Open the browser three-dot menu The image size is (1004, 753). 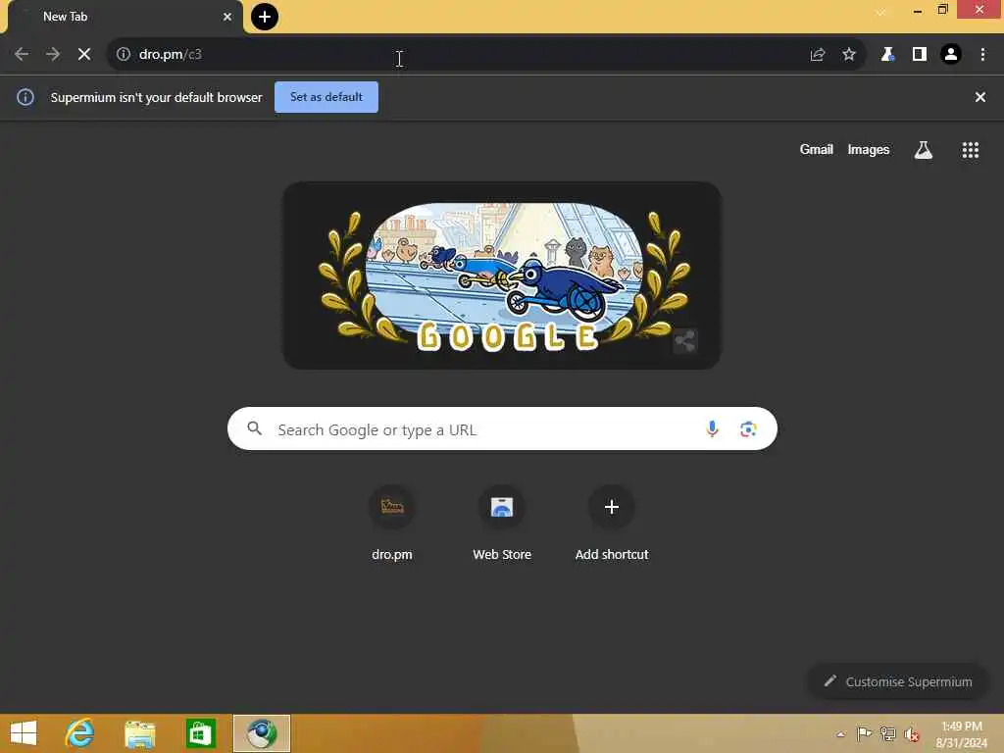982,55
